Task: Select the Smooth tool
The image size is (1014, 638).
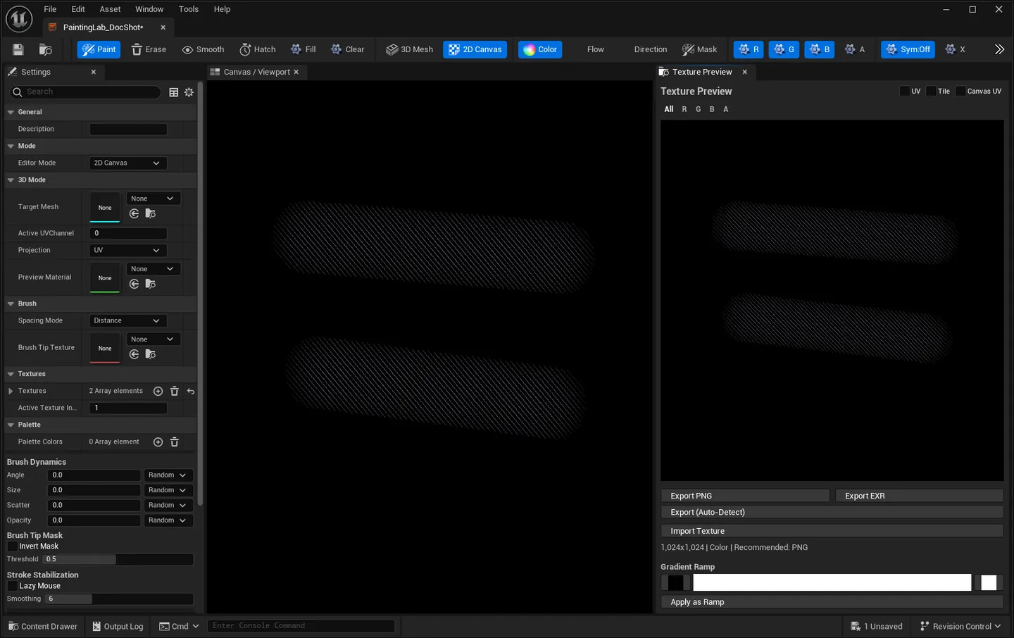Action: 203,49
